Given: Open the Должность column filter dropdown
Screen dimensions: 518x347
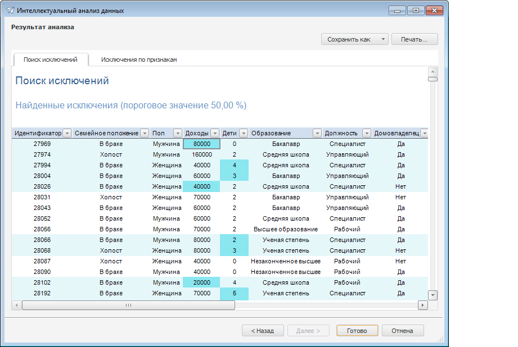Looking at the screenshot, I should [x=366, y=133].
